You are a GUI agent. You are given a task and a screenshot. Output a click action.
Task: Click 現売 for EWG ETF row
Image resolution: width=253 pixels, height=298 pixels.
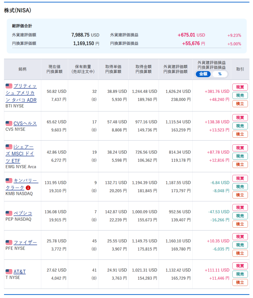(240, 156)
